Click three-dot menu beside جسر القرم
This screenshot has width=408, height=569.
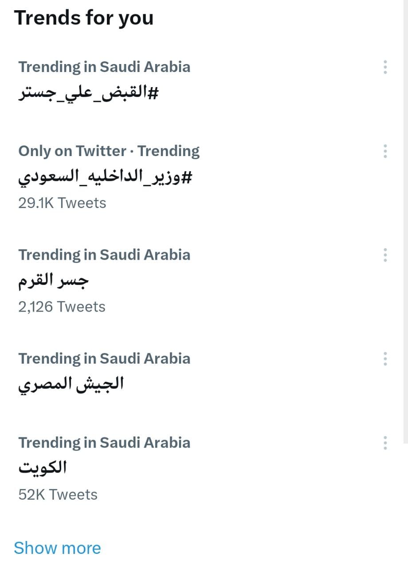click(x=385, y=255)
